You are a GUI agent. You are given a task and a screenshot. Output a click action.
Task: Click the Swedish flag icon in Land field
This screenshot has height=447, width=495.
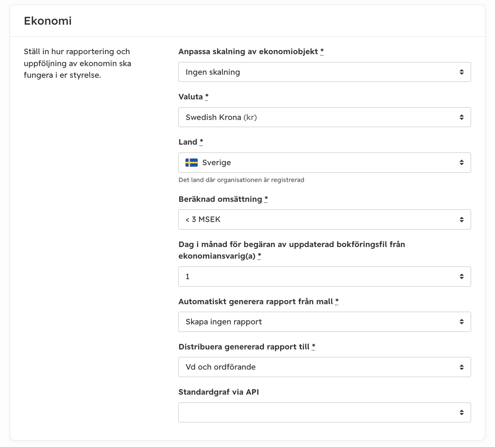[x=191, y=163]
